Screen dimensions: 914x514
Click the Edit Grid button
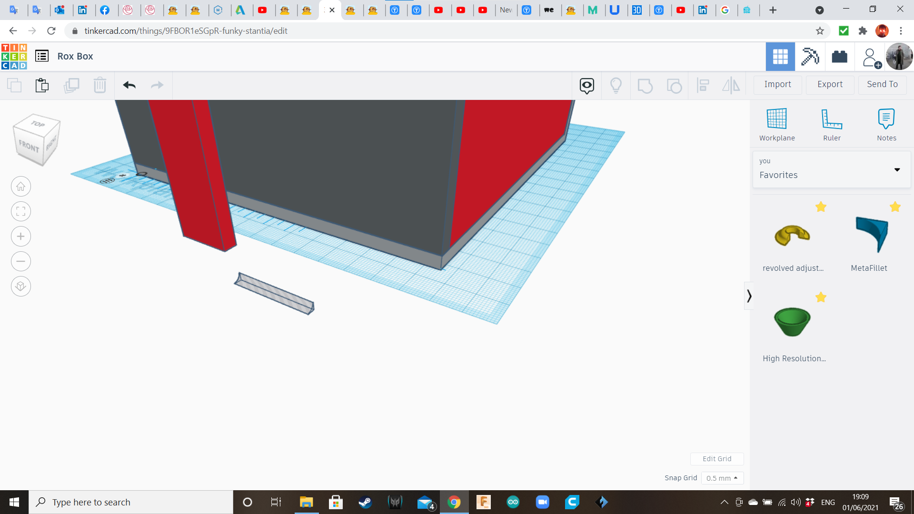point(717,459)
